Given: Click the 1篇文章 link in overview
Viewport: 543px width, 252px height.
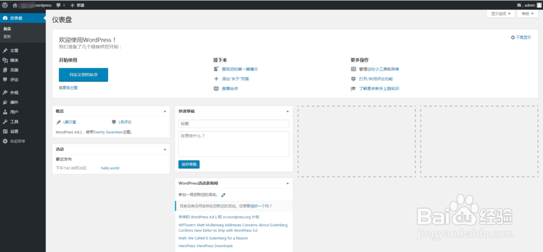Looking at the screenshot, I should pyautogui.click(x=70, y=122).
